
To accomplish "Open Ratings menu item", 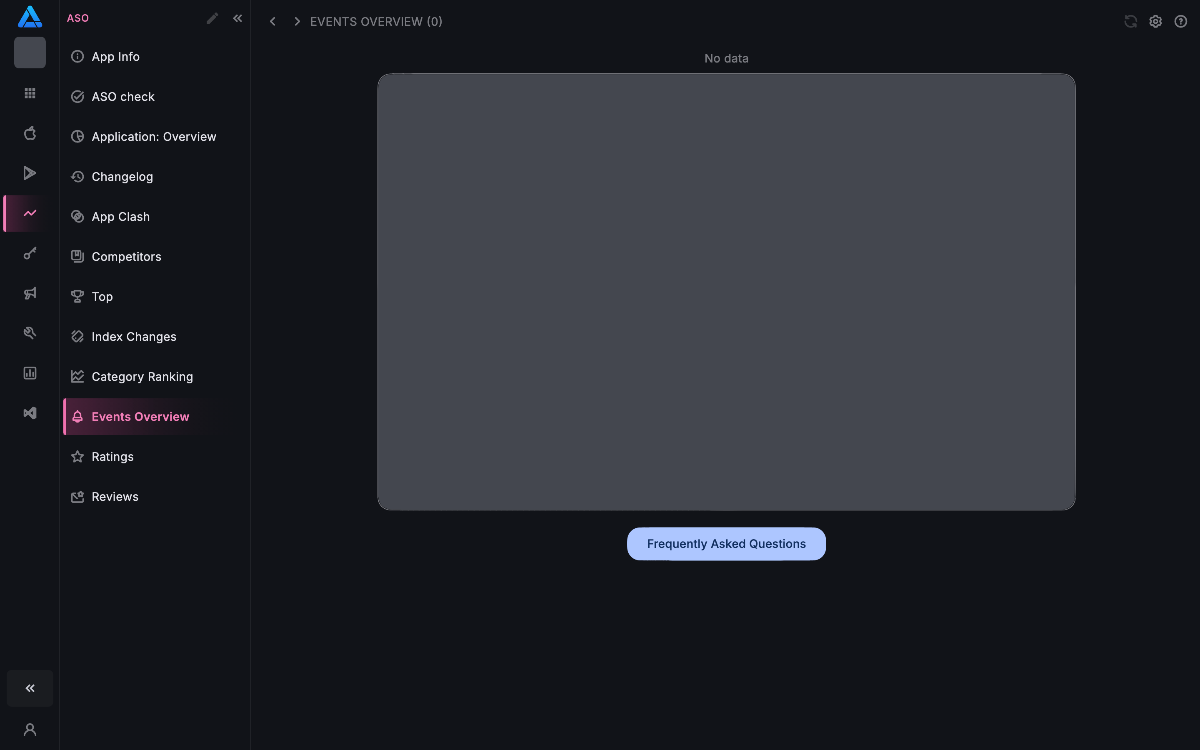I will point(155,457).
